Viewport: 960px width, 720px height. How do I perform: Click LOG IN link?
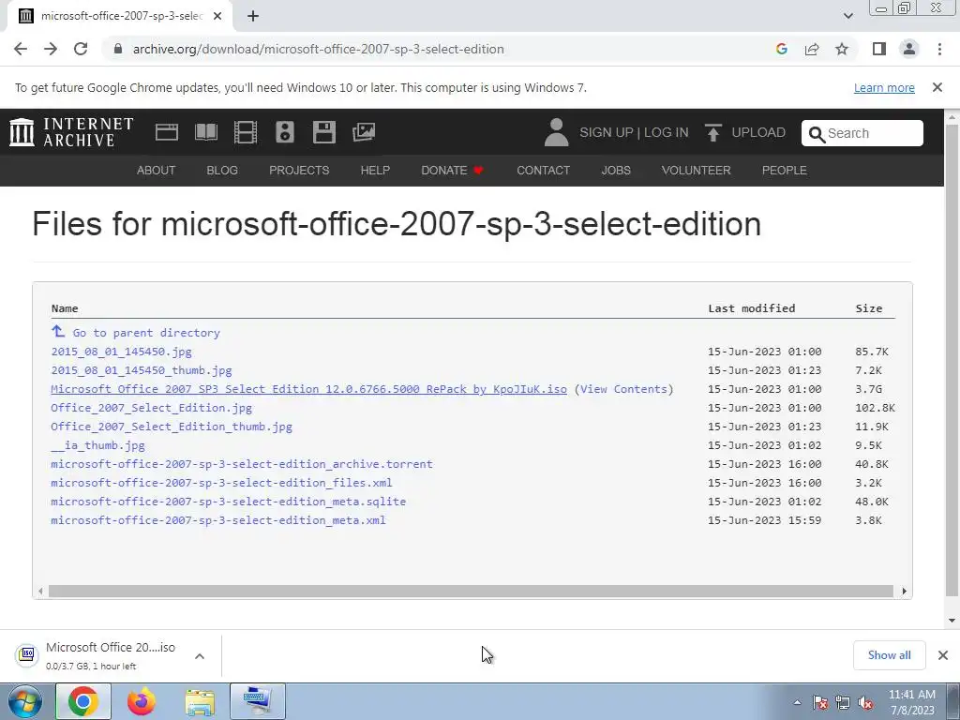[667, 132]
